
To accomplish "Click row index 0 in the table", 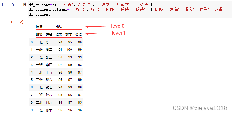I will pyautogui.click(x=32, y=43).
